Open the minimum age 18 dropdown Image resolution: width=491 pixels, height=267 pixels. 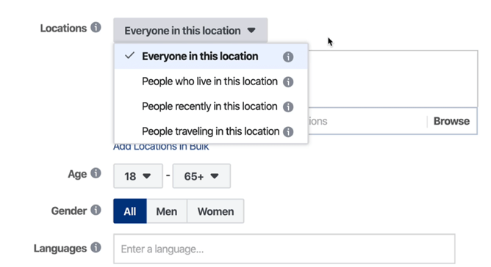138,176
